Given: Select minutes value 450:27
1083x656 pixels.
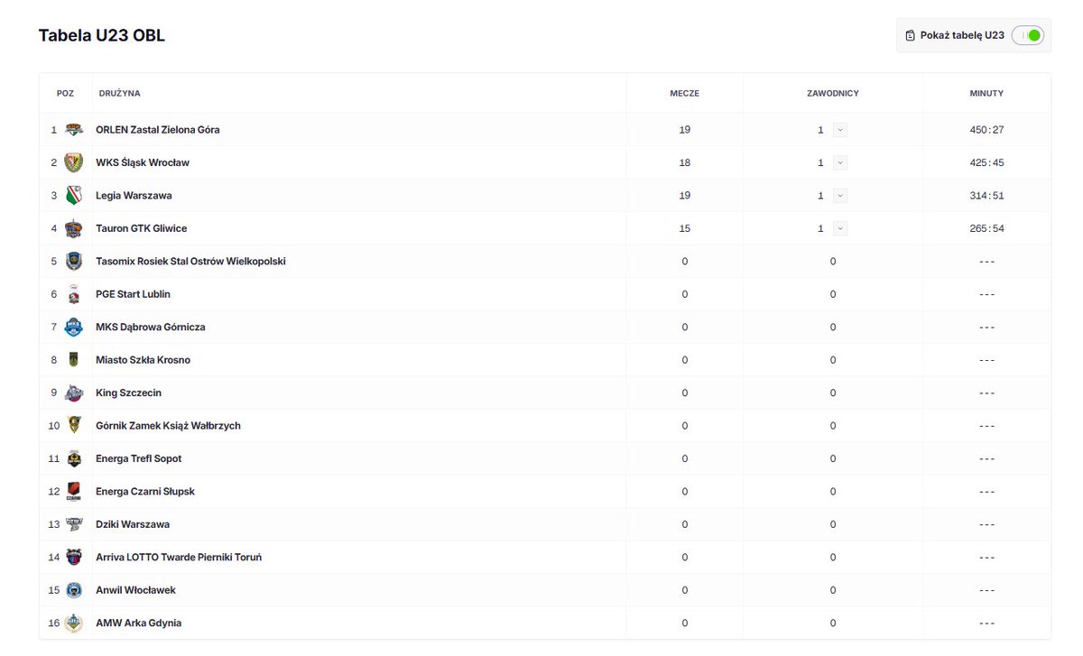Looking at the screenshot, I should tap(986, 130).
